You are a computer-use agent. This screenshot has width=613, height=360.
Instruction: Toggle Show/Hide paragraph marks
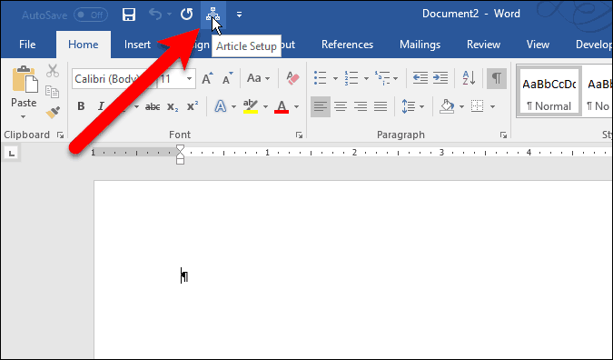click(497, 78)
